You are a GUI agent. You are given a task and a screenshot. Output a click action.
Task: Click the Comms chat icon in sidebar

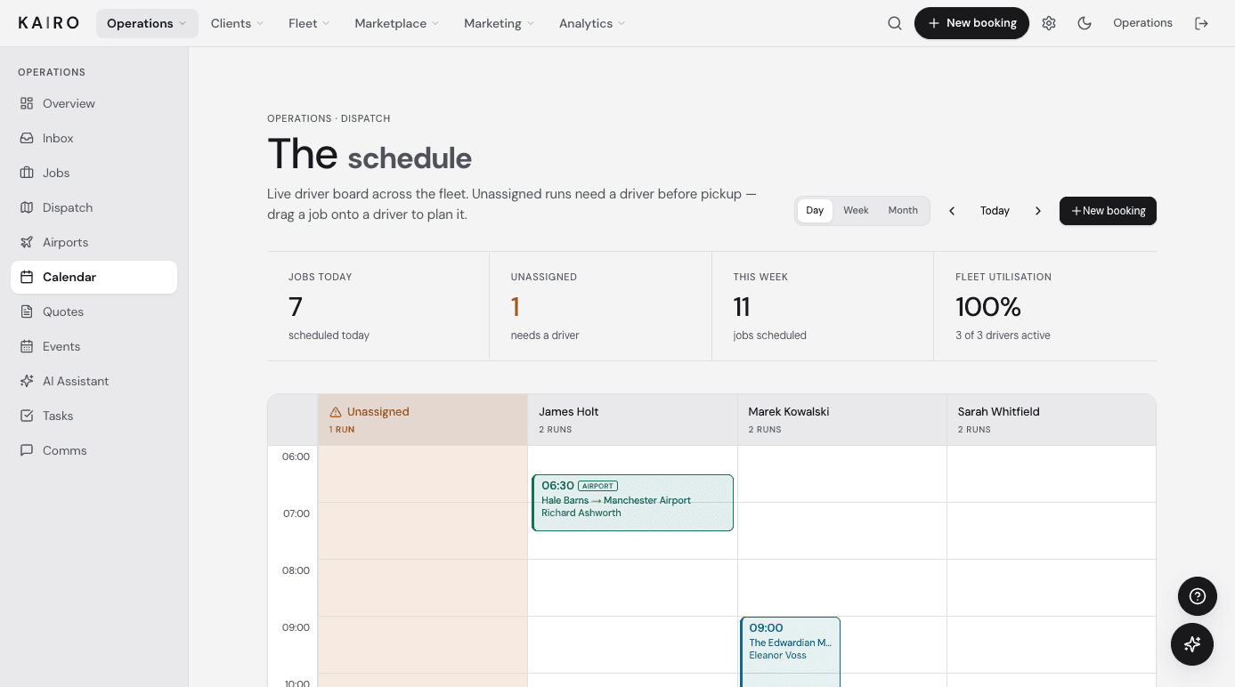tap(27, 450)
